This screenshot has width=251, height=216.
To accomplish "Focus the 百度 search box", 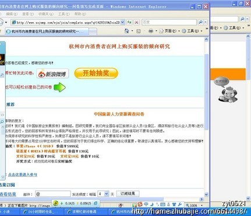I will coord(169,22).
